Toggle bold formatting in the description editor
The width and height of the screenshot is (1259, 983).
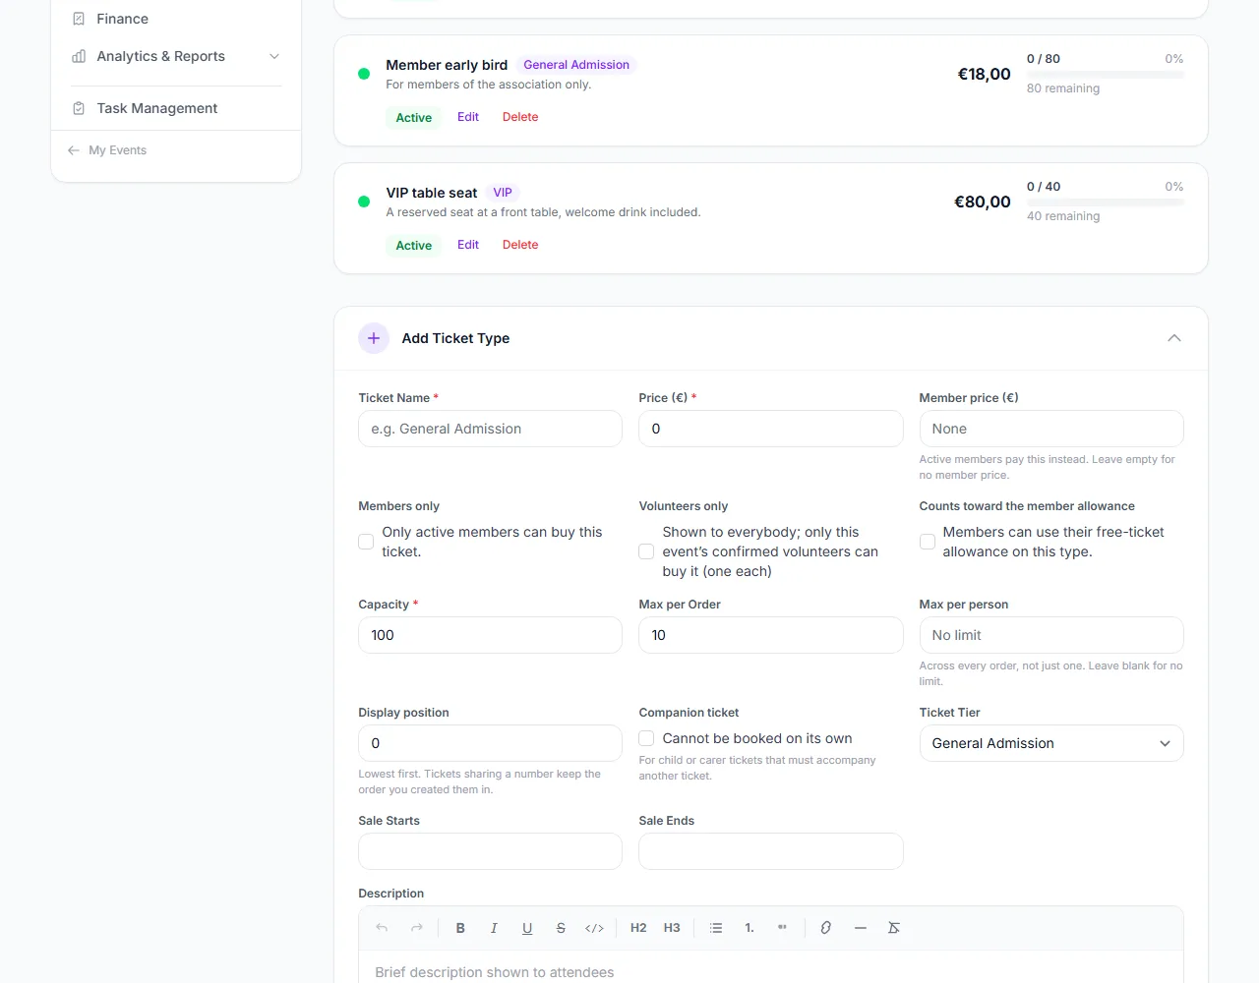tap(460, 928)
